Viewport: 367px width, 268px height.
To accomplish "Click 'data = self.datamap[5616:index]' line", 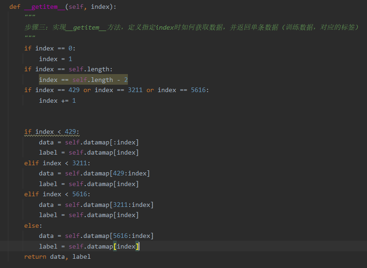I will (96, 236).
